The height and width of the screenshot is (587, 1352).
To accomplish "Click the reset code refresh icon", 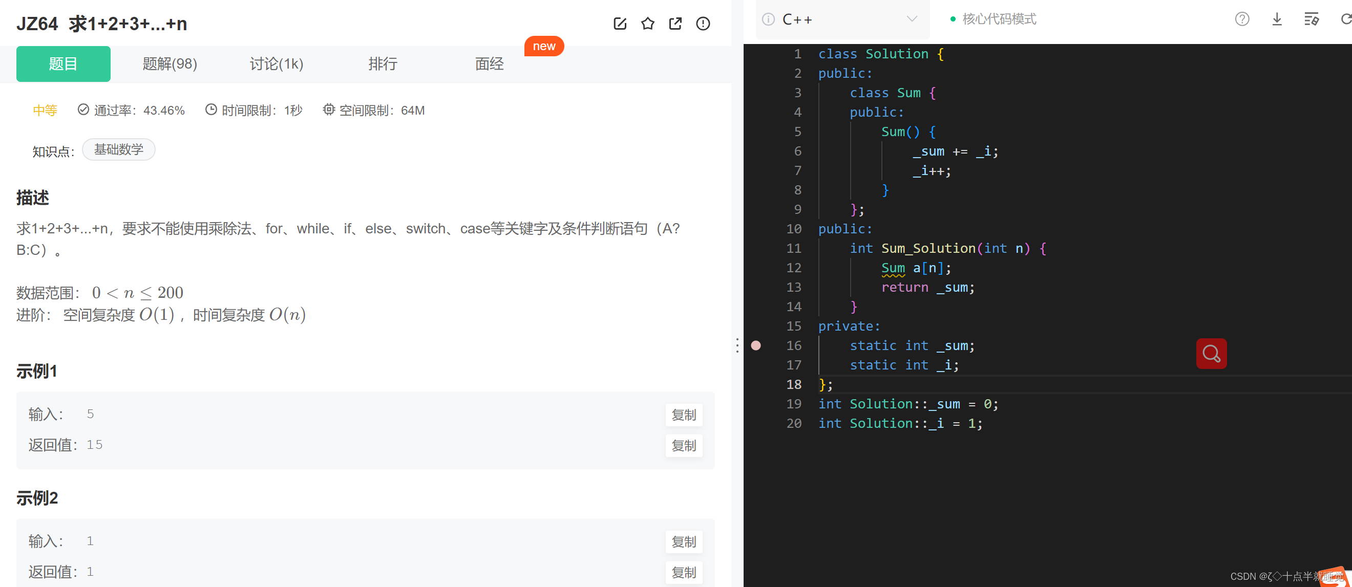I will (1346, 19).
